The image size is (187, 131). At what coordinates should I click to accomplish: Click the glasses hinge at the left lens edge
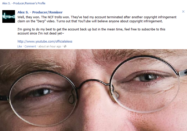4,98
